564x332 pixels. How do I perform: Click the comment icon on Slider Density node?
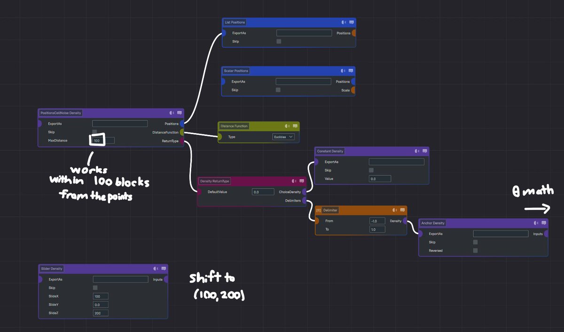pyautogui.click(x=164, y=269)
